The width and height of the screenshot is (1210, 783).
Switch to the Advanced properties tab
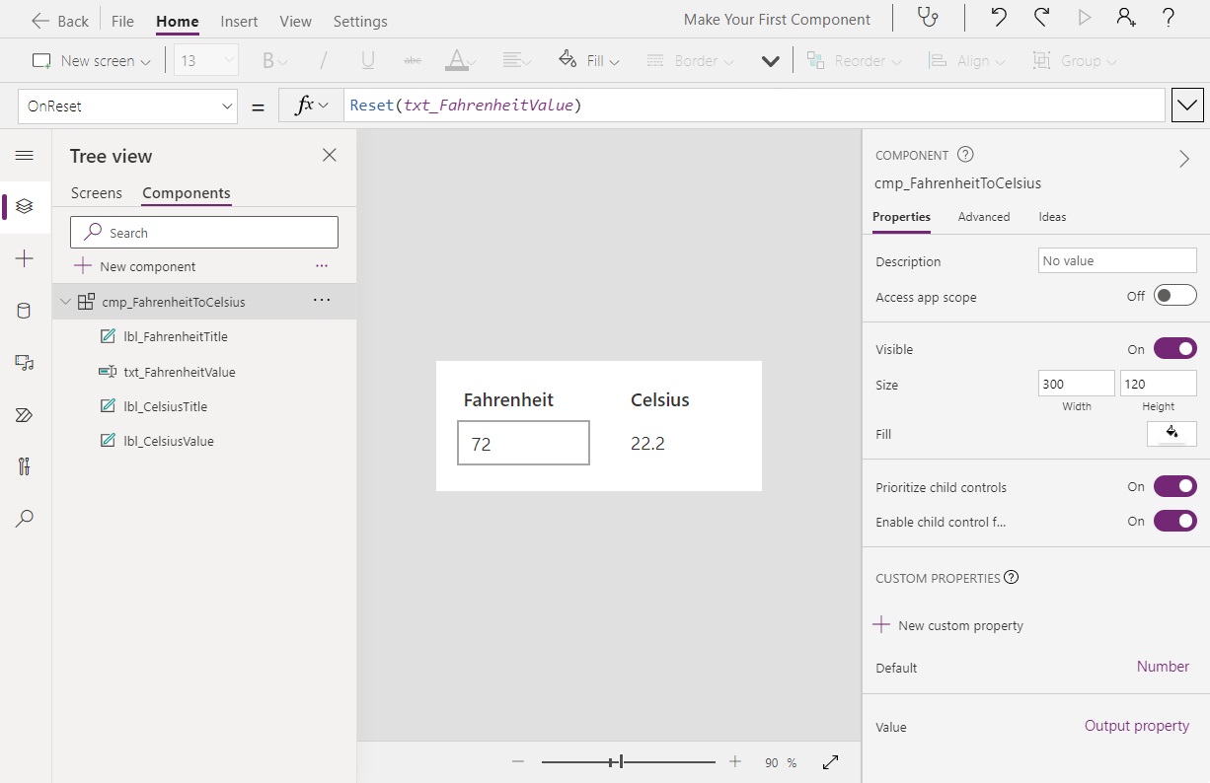[983, 217]
